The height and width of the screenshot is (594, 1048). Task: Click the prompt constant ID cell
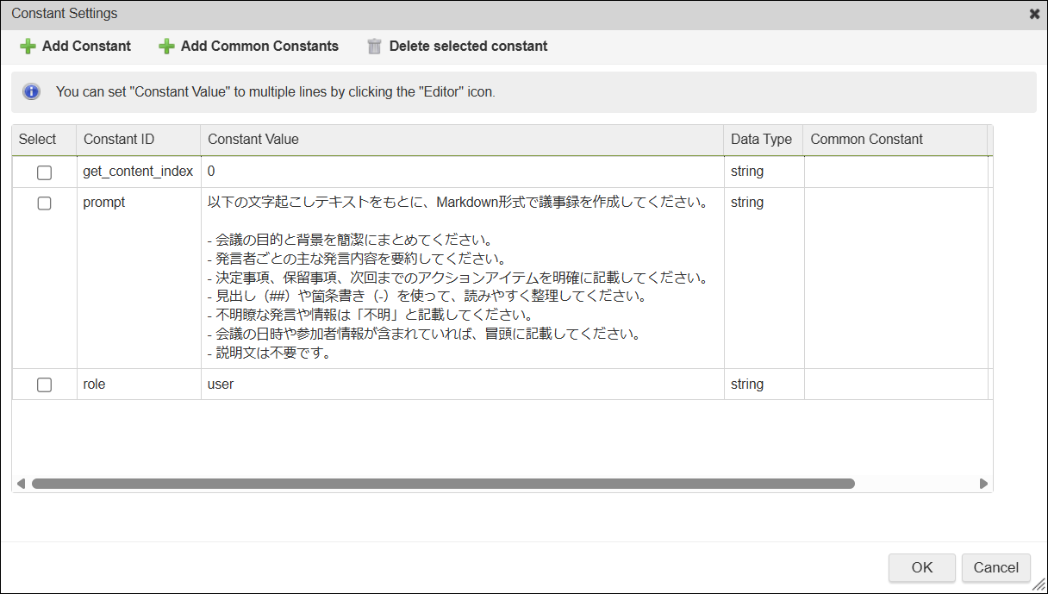pyautogui.click(x=104, y=203)
